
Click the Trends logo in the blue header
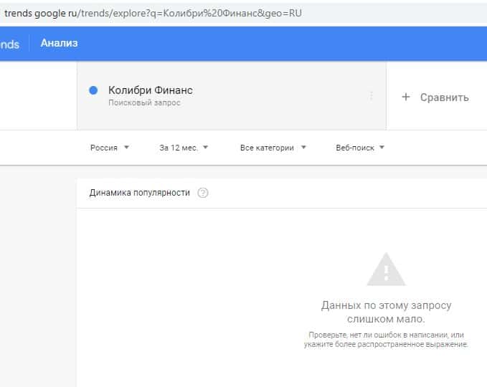(9, 43)
